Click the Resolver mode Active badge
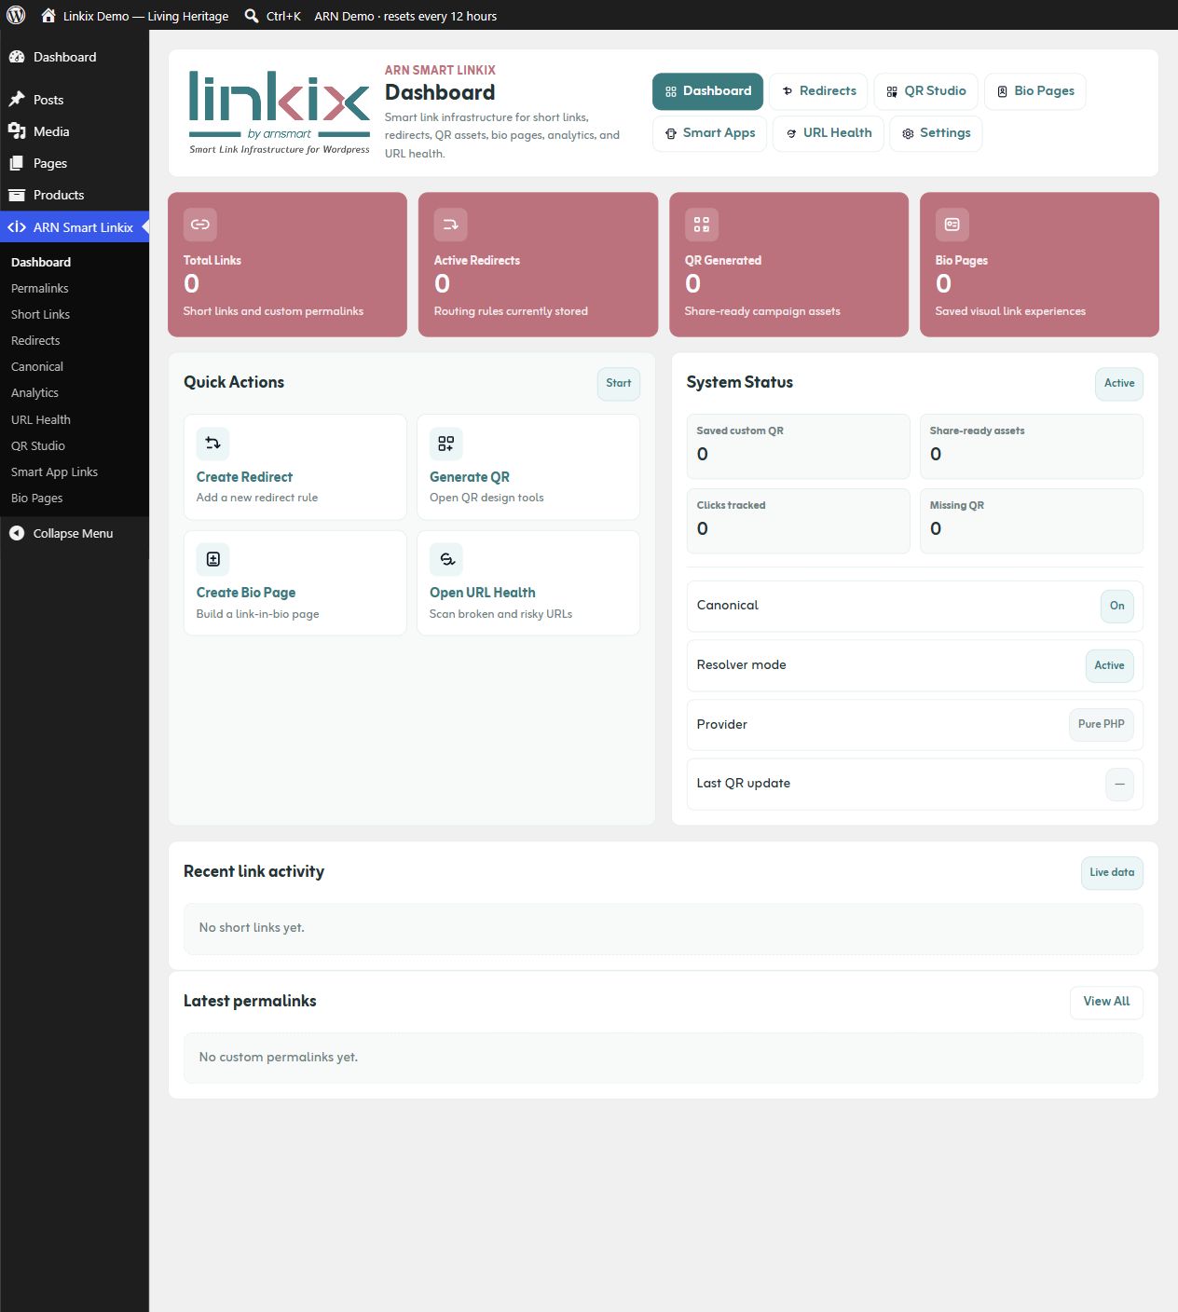Image resolution: width=1178 pixels, height=1312 pixels. click(x=1109, y=665)
